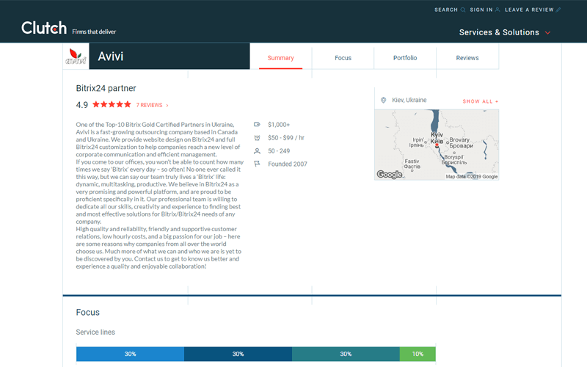Click SHOW ALL locations
Screen dimensions: 587x367
coord(481,101)
